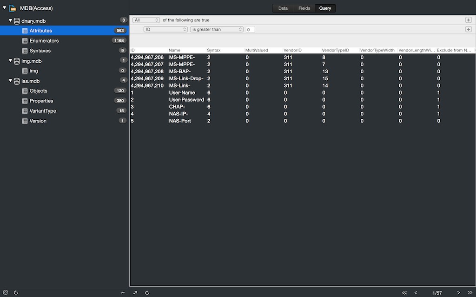The width and height of the screenshot is (476, 297).
Task: Select the Enumerators table
Action: 44,41
